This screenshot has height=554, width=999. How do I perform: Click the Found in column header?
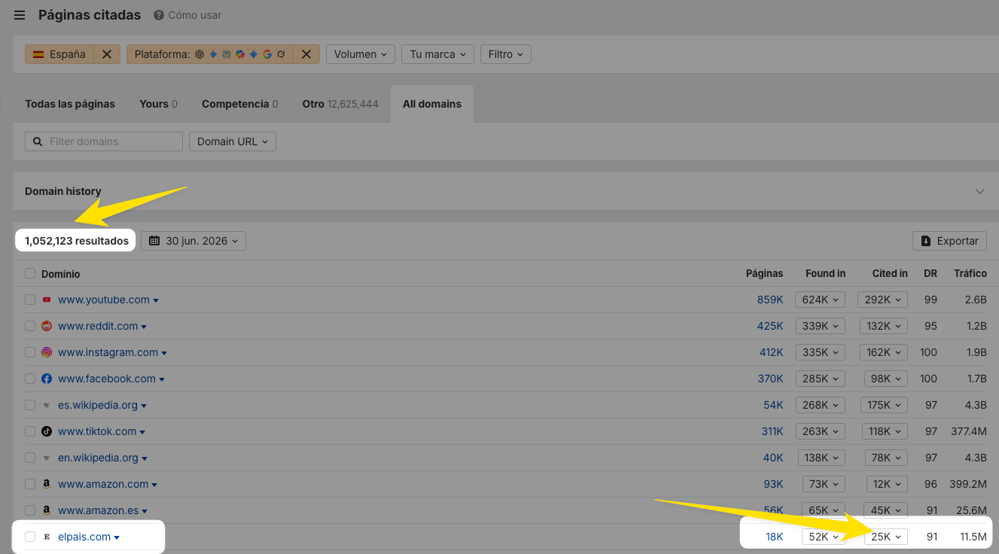pos(825,273)
